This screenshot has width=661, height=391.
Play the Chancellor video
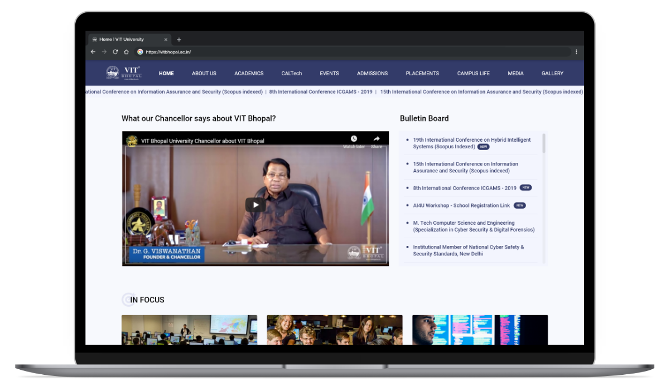(x=255, y=205)
